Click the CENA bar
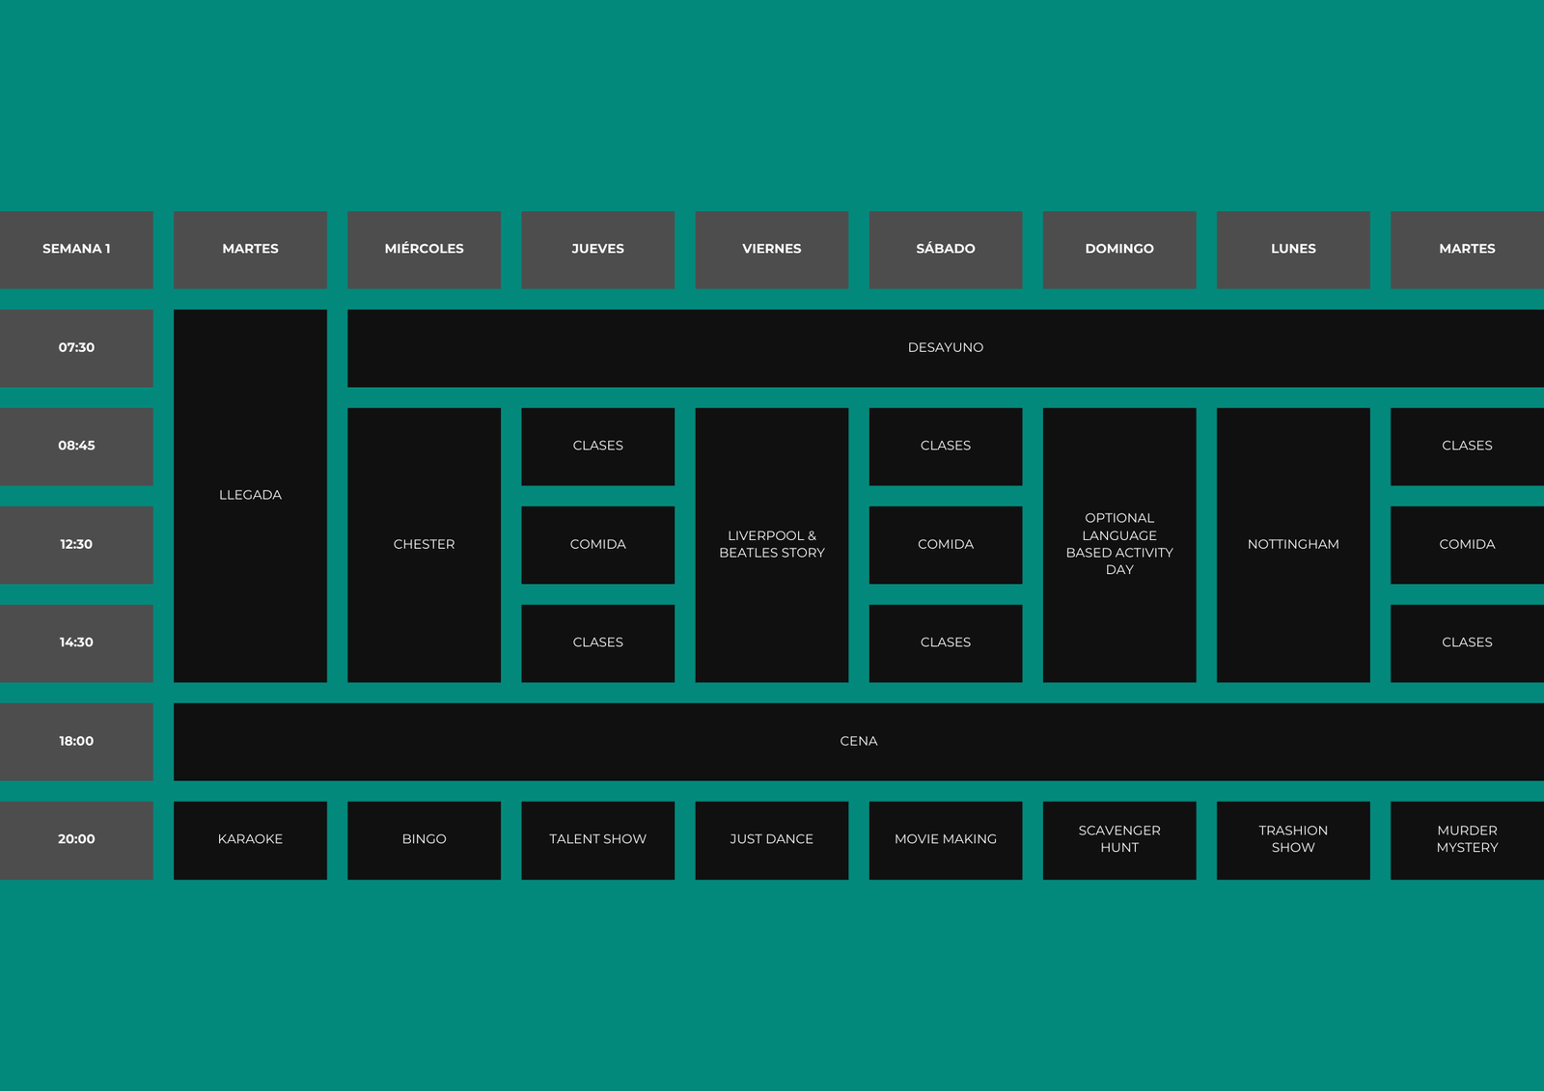This screenshot has width=1544, height=1091. [858, 741]
